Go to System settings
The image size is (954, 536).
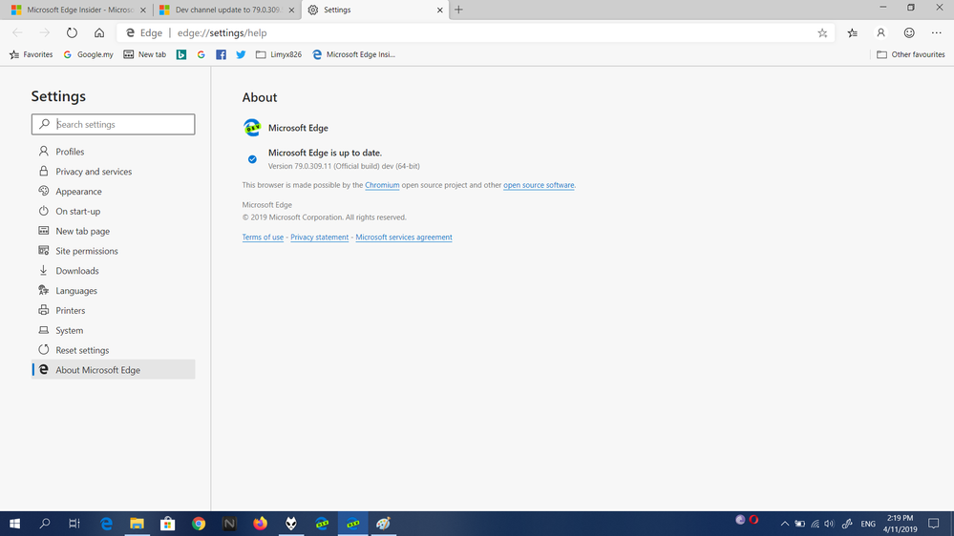[x=114, y=330]
